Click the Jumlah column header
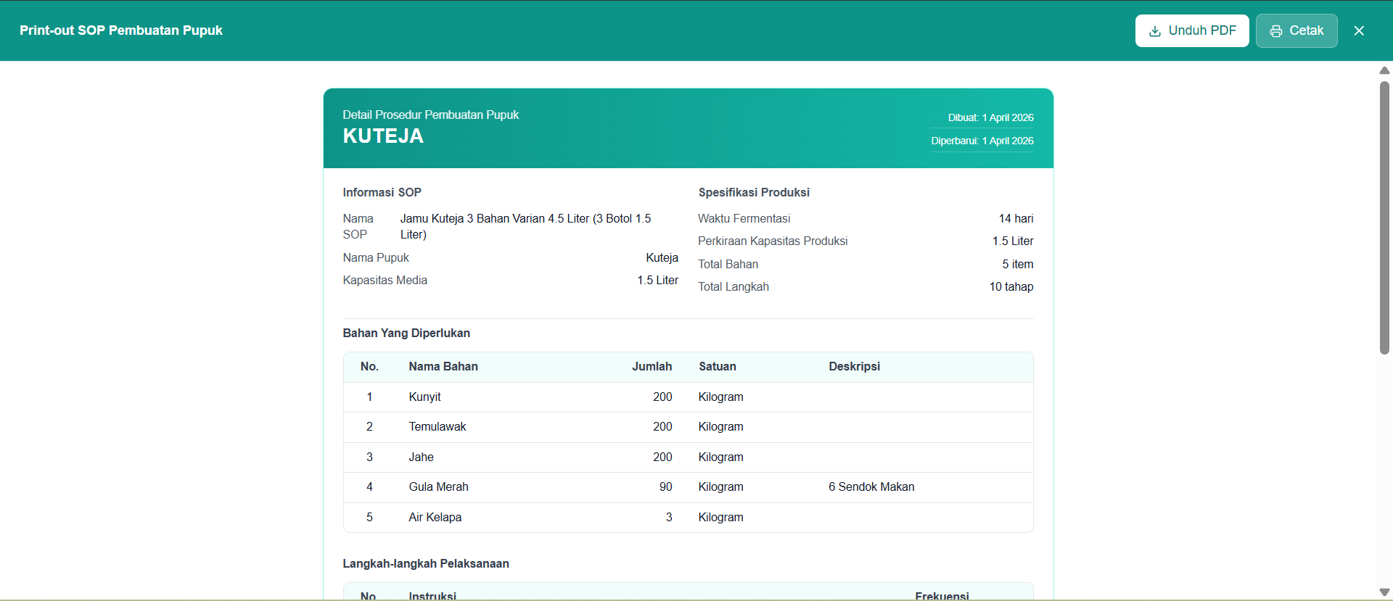The image size is (1393, 601). coord(652,367)
